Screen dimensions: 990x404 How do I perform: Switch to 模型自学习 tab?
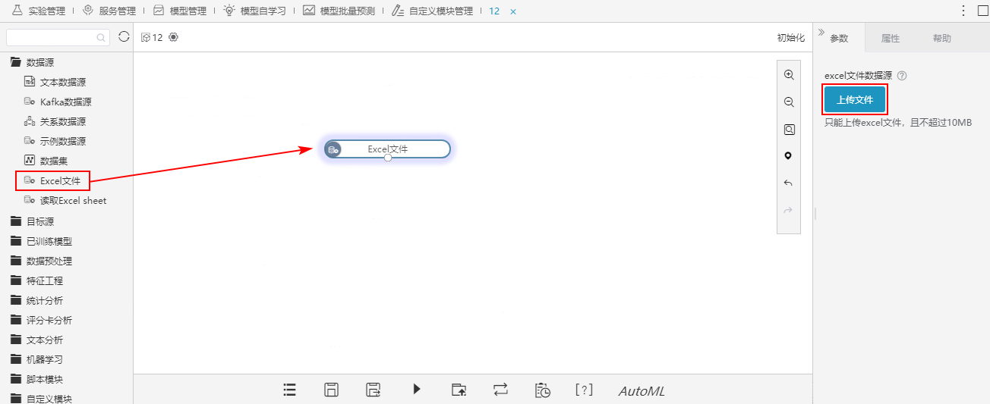[254, 11]
